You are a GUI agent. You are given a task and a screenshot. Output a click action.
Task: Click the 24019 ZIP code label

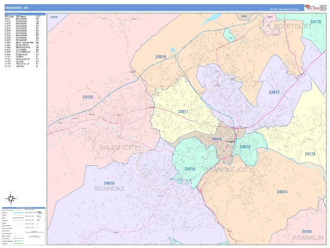click(x=160, y=57)
